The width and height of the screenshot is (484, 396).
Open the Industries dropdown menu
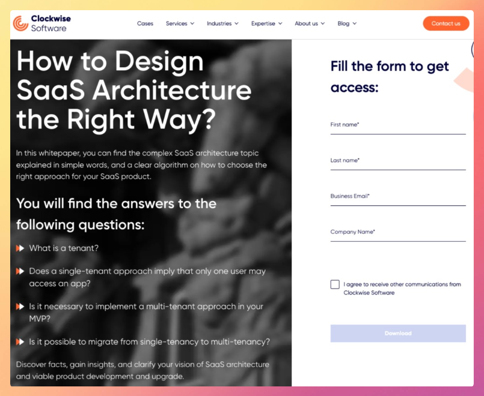click(x=222, y=23)
